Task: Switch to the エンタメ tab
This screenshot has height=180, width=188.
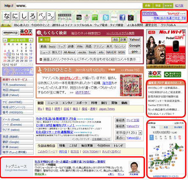Action: coord(67,103)
